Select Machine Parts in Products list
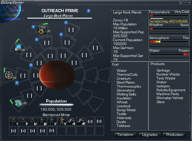The image size is (192, 141). pyautogui.click(x=168, y=94)
